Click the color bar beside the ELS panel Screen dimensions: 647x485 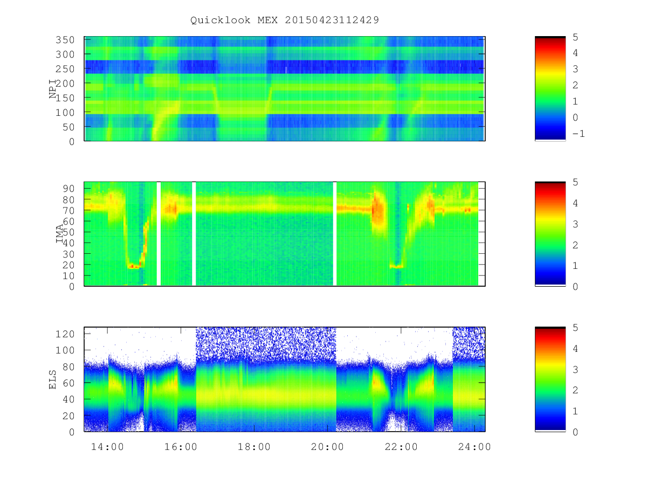(x=550, y=379)
